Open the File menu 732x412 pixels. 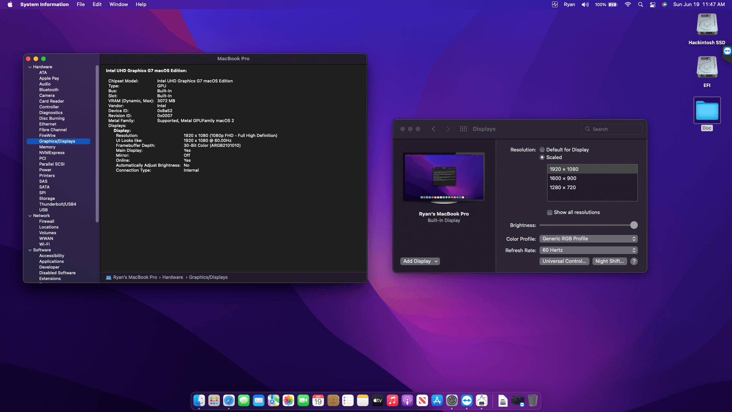tap(80, 5)
